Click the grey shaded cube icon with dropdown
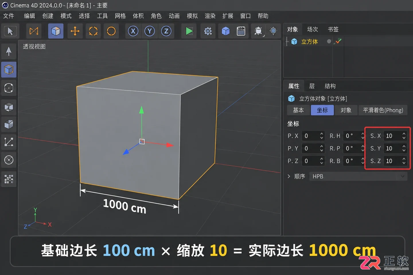 click(x=258, y=31)
